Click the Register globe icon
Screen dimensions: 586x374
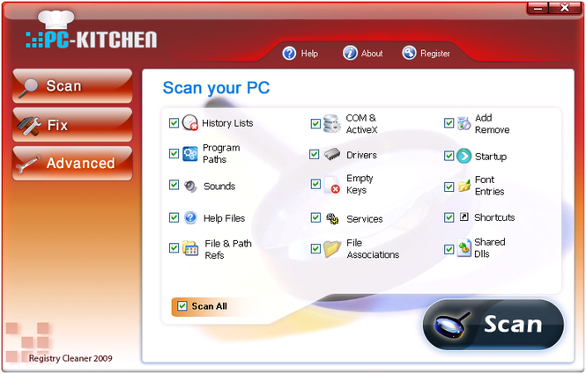click(409, 53)
